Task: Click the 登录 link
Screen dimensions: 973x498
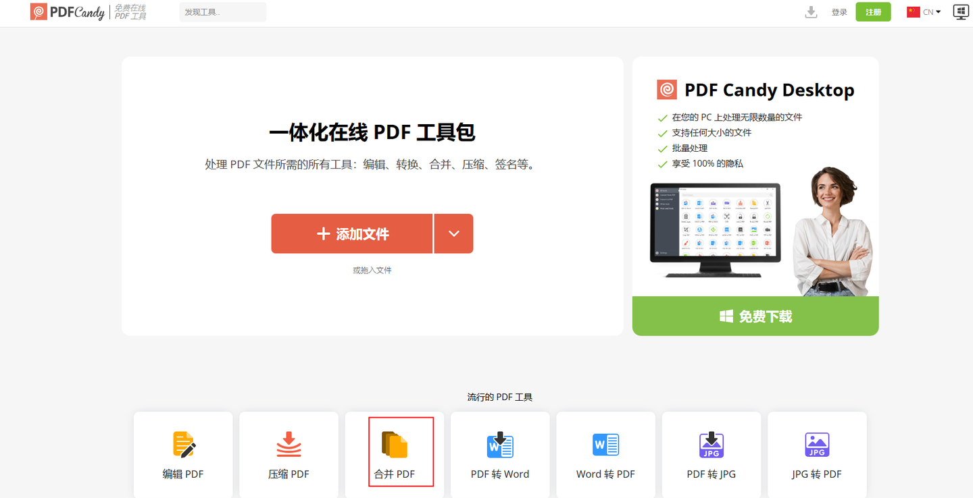Action: pyautogui.click(x=839, y=12)
